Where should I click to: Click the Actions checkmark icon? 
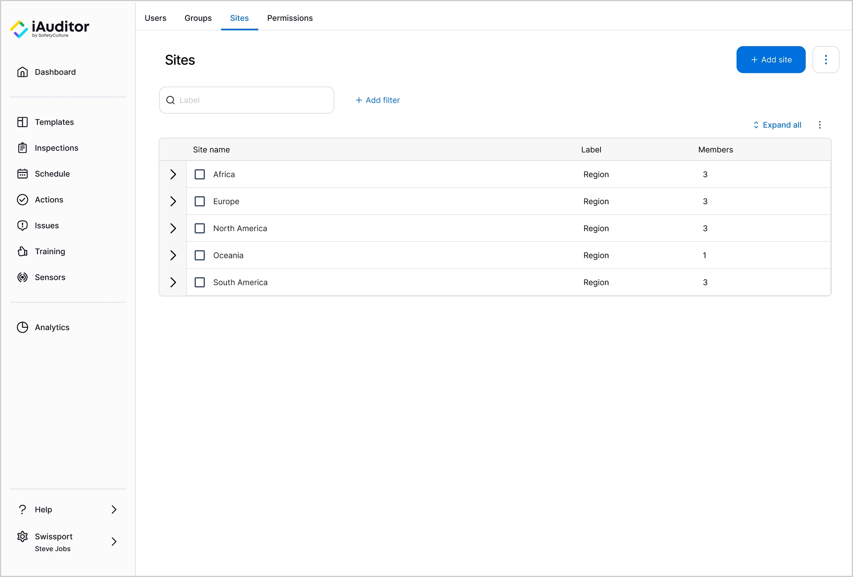click(23, 200)
